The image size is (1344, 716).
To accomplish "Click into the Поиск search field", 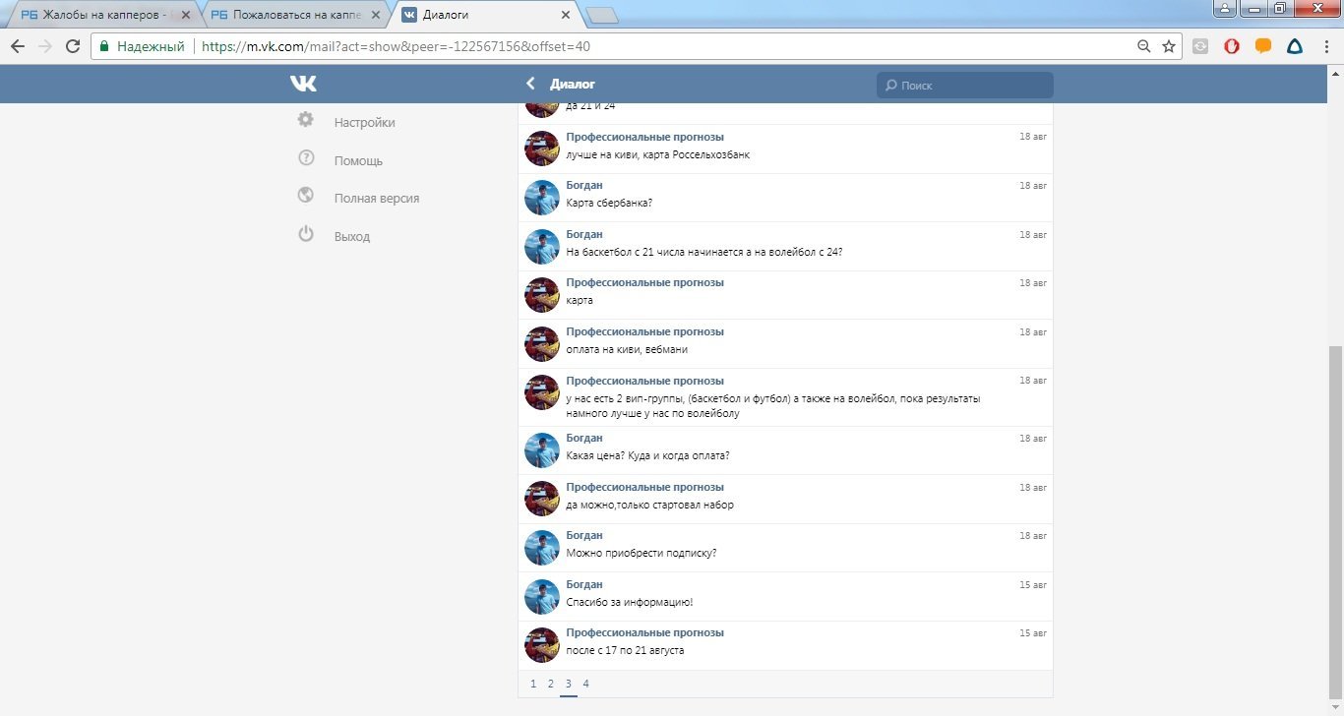I will click(969, 86).
